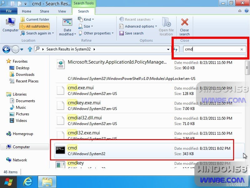Click Save search button

131,33
